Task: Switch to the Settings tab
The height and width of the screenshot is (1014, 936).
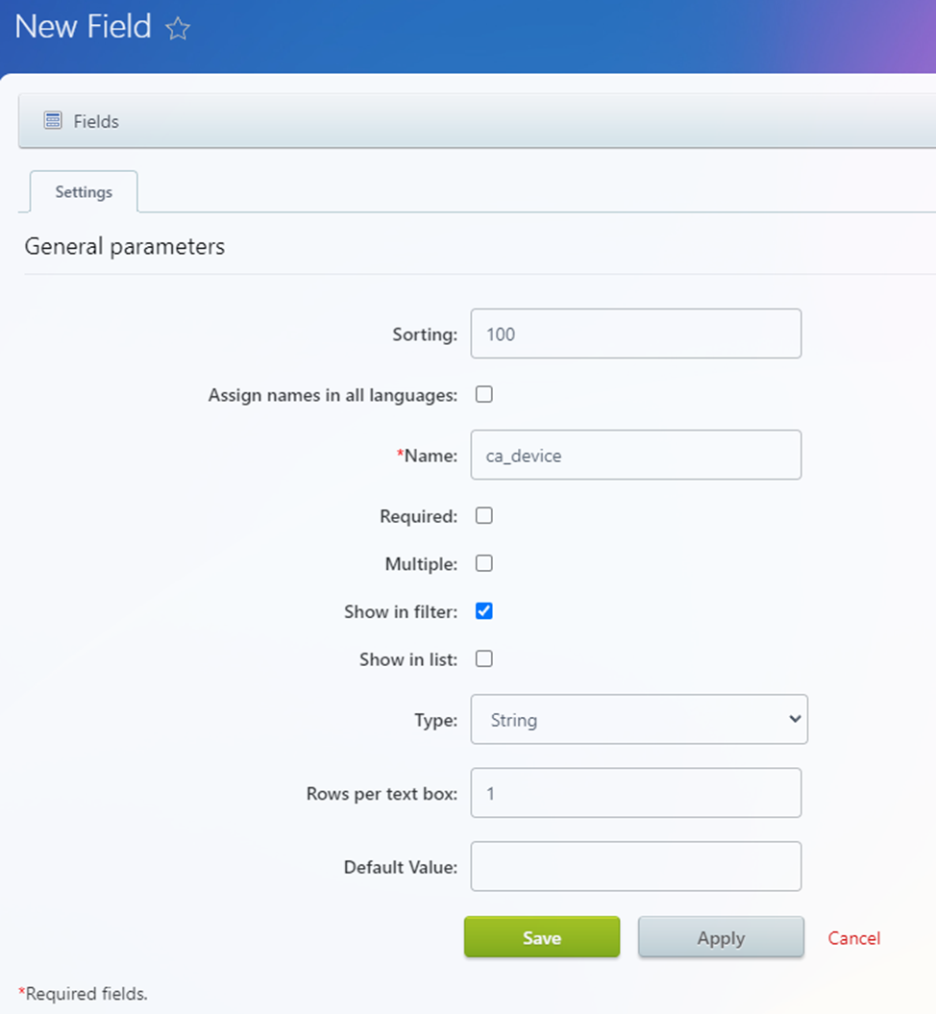Action: (x=84, y=192)
